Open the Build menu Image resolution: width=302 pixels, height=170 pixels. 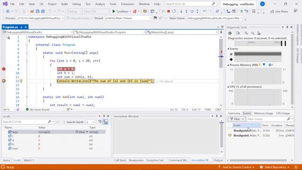tap(64, 4)
